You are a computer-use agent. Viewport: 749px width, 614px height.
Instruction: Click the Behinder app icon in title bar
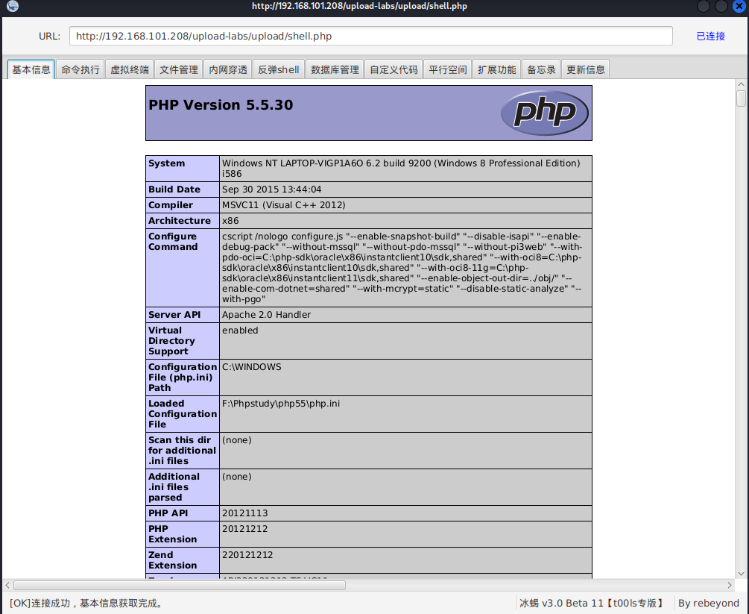click(13, 6)
